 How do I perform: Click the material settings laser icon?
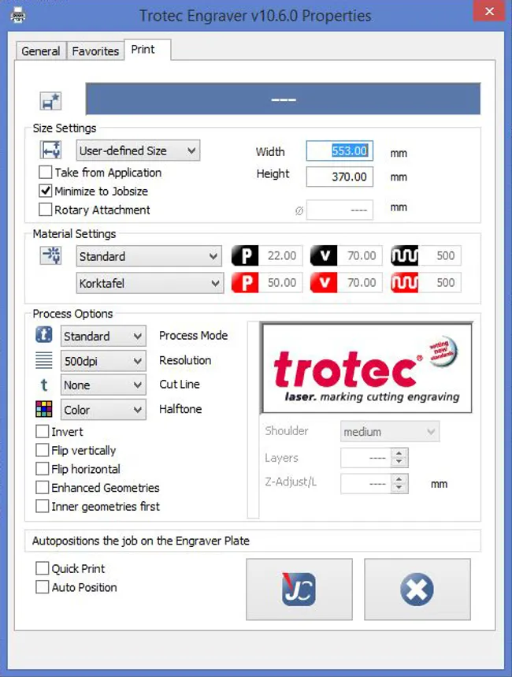pyautogui.click(x=51, y=255)
